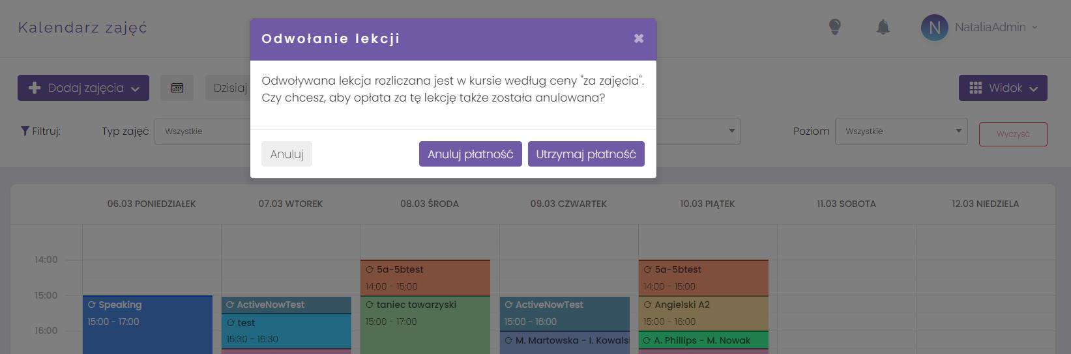Screen dimensions: 1071x354
Task: Click the lightbulb tips icon
Action: (834, 27)
